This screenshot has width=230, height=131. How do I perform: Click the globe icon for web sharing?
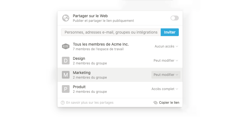pyautogui.click(x=66, y=18)
